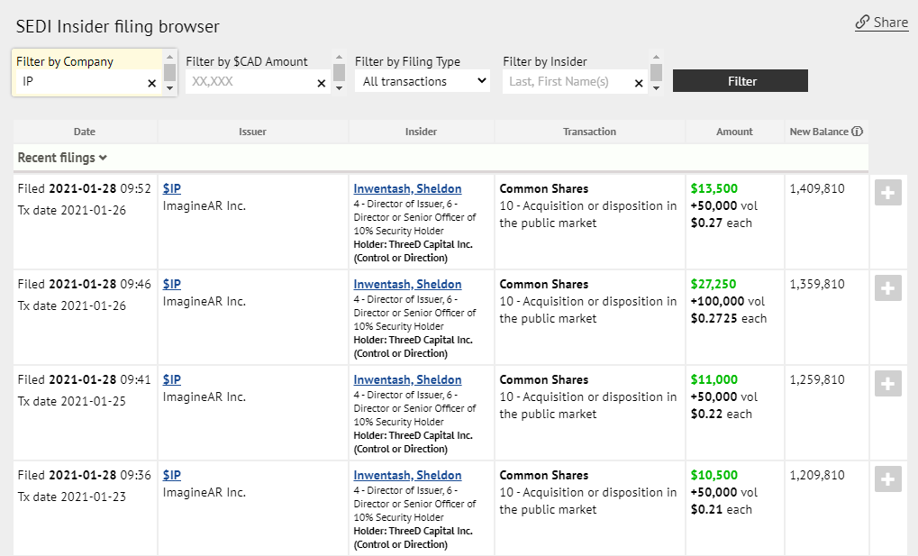Click the Date column header
This screenshot has height=556, width=918.
(85, 132)
